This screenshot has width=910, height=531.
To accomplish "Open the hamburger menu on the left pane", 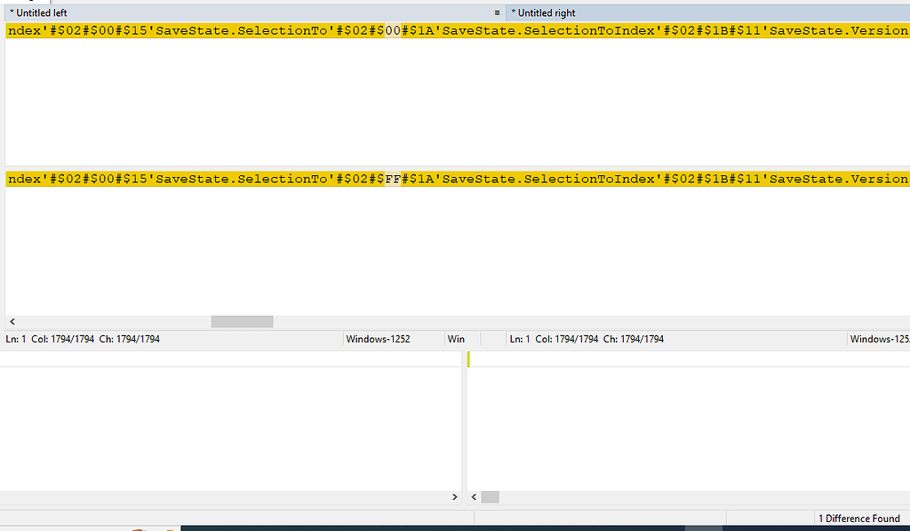I will (497, 12).
